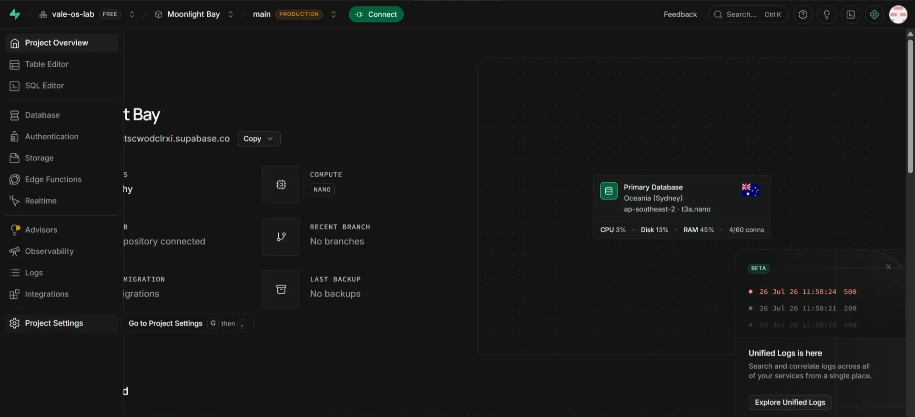Screen dimensions: 915x417
Task: Click Moonlight Bay project name
Action: (x=193, y=14)
